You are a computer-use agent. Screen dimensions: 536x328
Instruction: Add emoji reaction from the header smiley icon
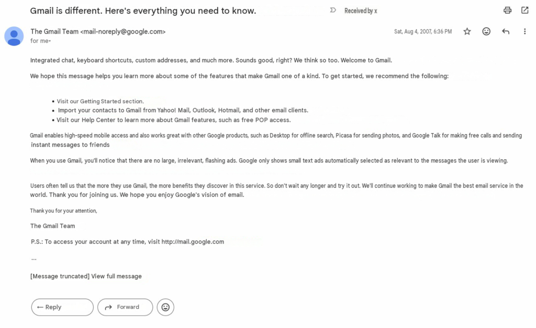click(x=486, y=31)
